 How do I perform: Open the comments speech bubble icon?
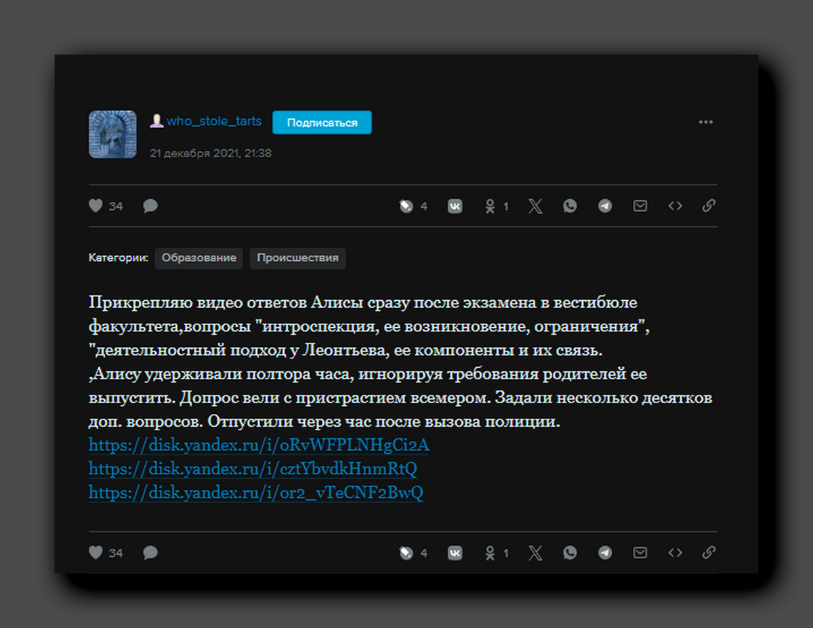pyautogui.click(x=150, y=205)
